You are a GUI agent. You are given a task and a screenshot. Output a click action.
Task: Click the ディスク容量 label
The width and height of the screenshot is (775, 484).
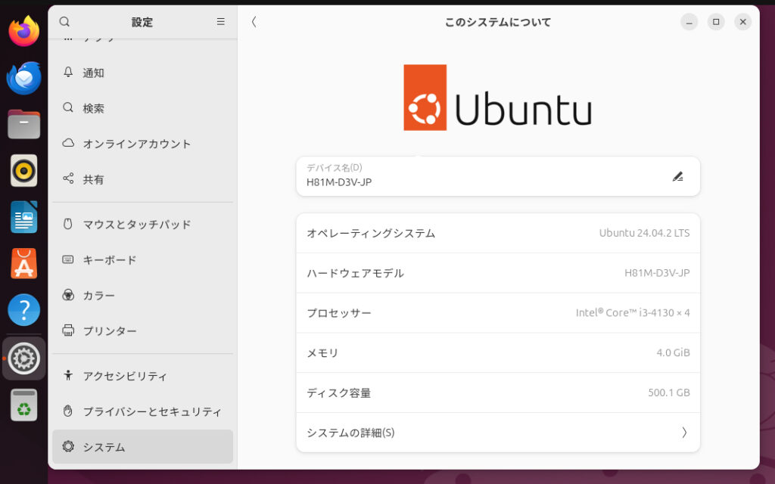coord(338,393)
